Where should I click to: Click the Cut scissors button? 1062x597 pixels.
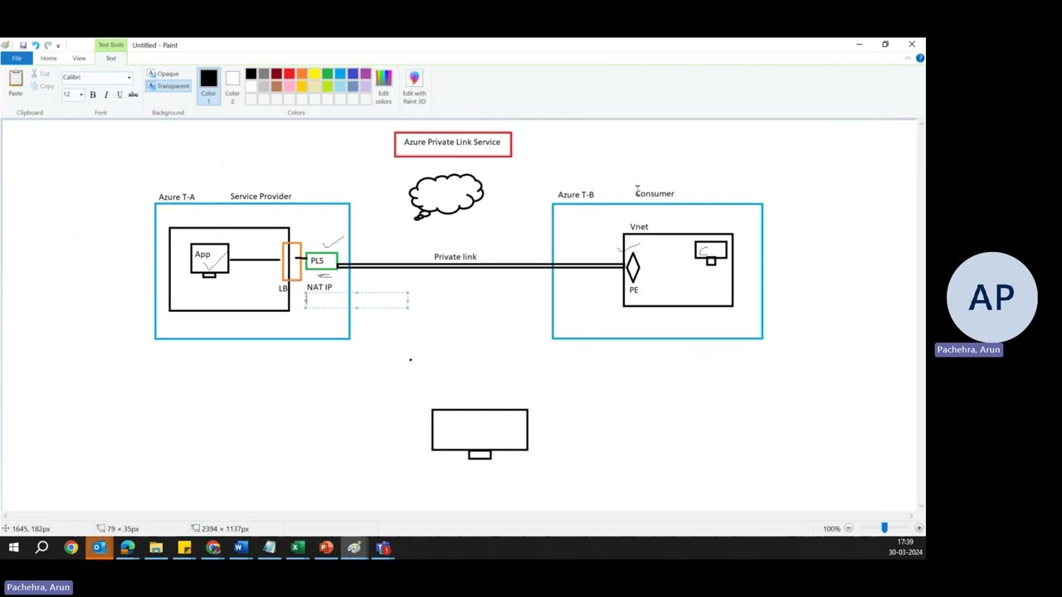pos(41,74)
